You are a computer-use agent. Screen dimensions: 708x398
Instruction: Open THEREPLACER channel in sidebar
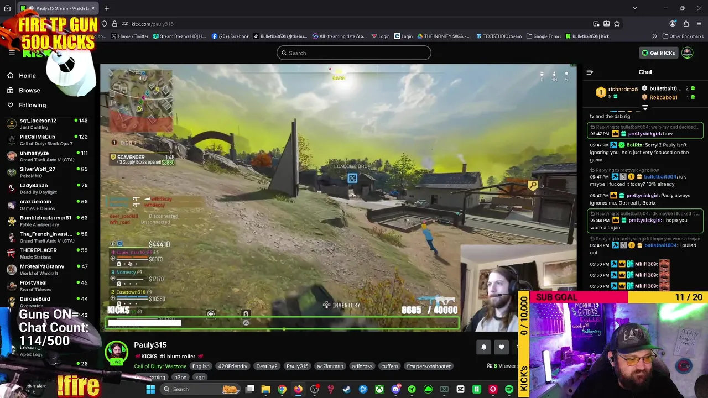(47, 253)
